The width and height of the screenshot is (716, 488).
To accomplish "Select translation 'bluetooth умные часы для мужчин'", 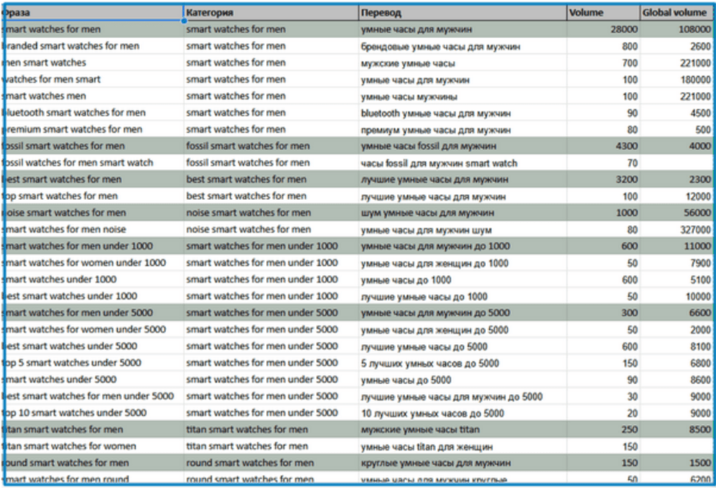I will click(x=463, y=113).
